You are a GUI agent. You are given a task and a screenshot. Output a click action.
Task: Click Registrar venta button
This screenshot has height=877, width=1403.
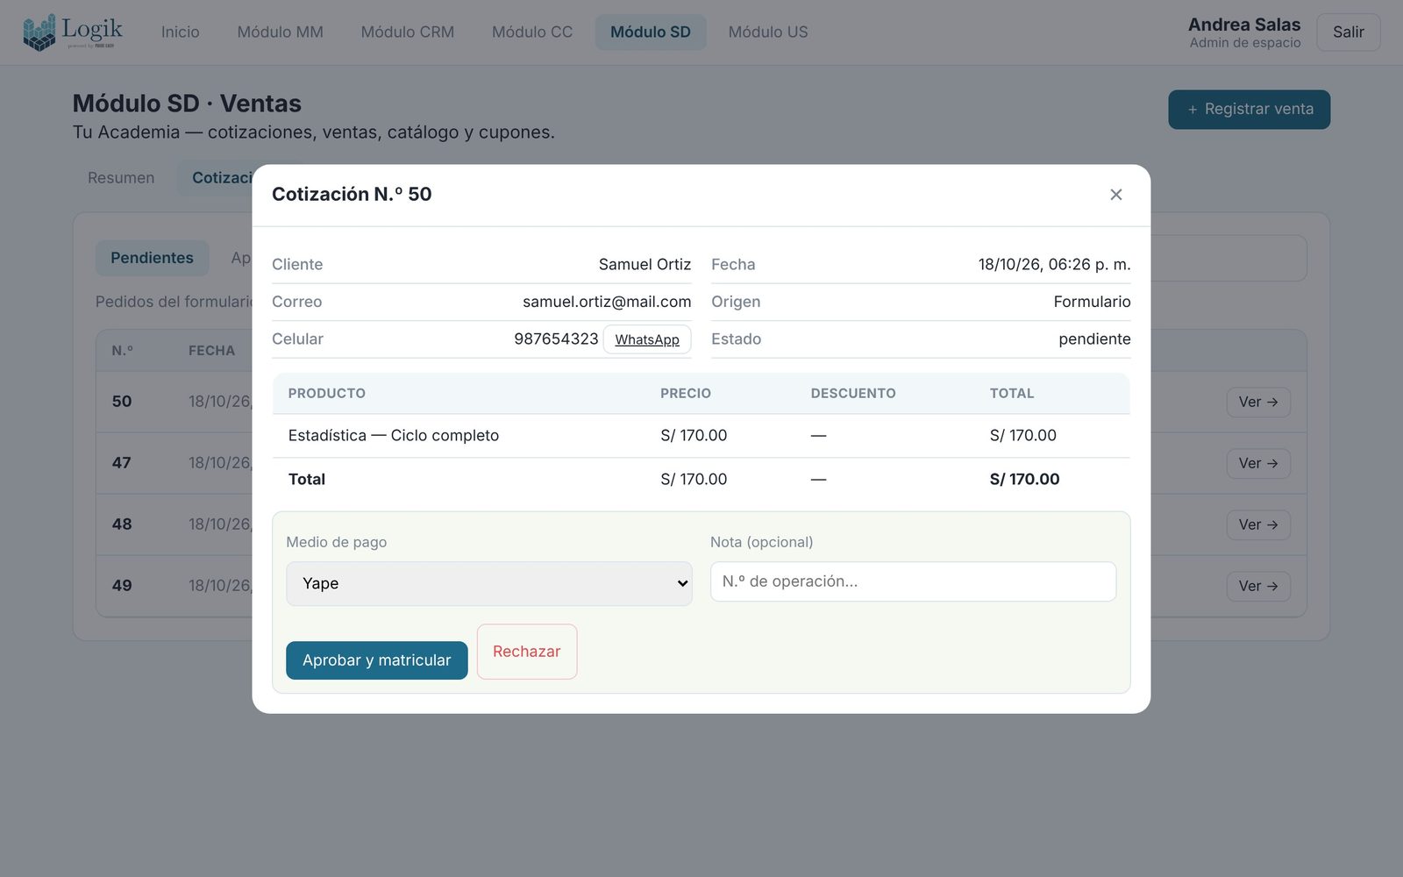tap(1250, 110)
